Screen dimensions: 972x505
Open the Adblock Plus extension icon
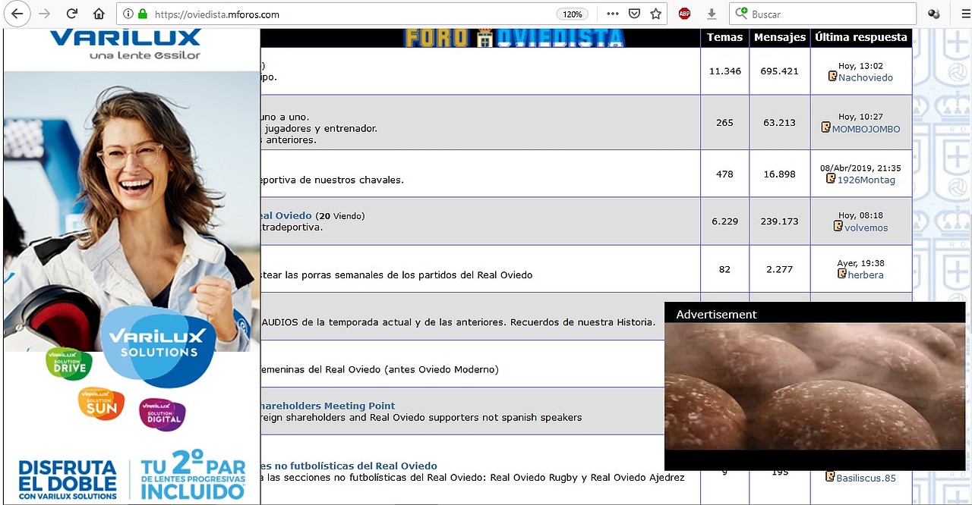coord(684,14)
